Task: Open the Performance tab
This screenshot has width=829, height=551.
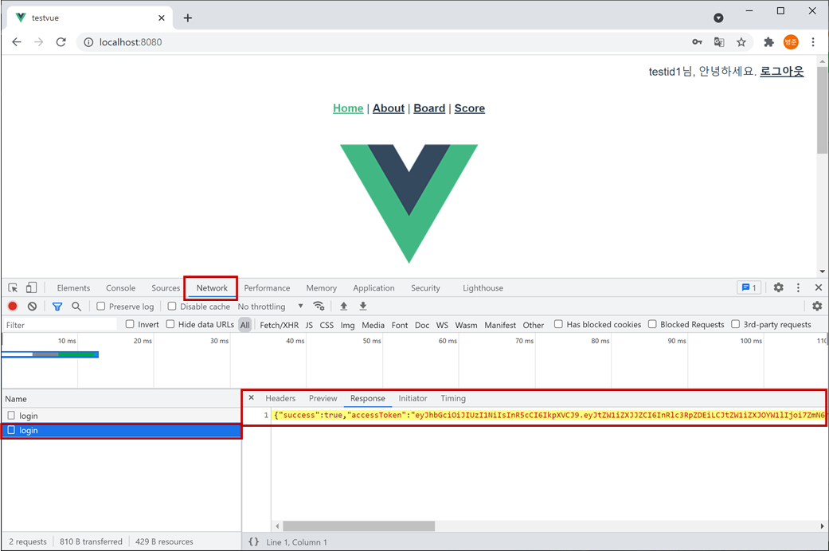Action: tap(267, 287)
